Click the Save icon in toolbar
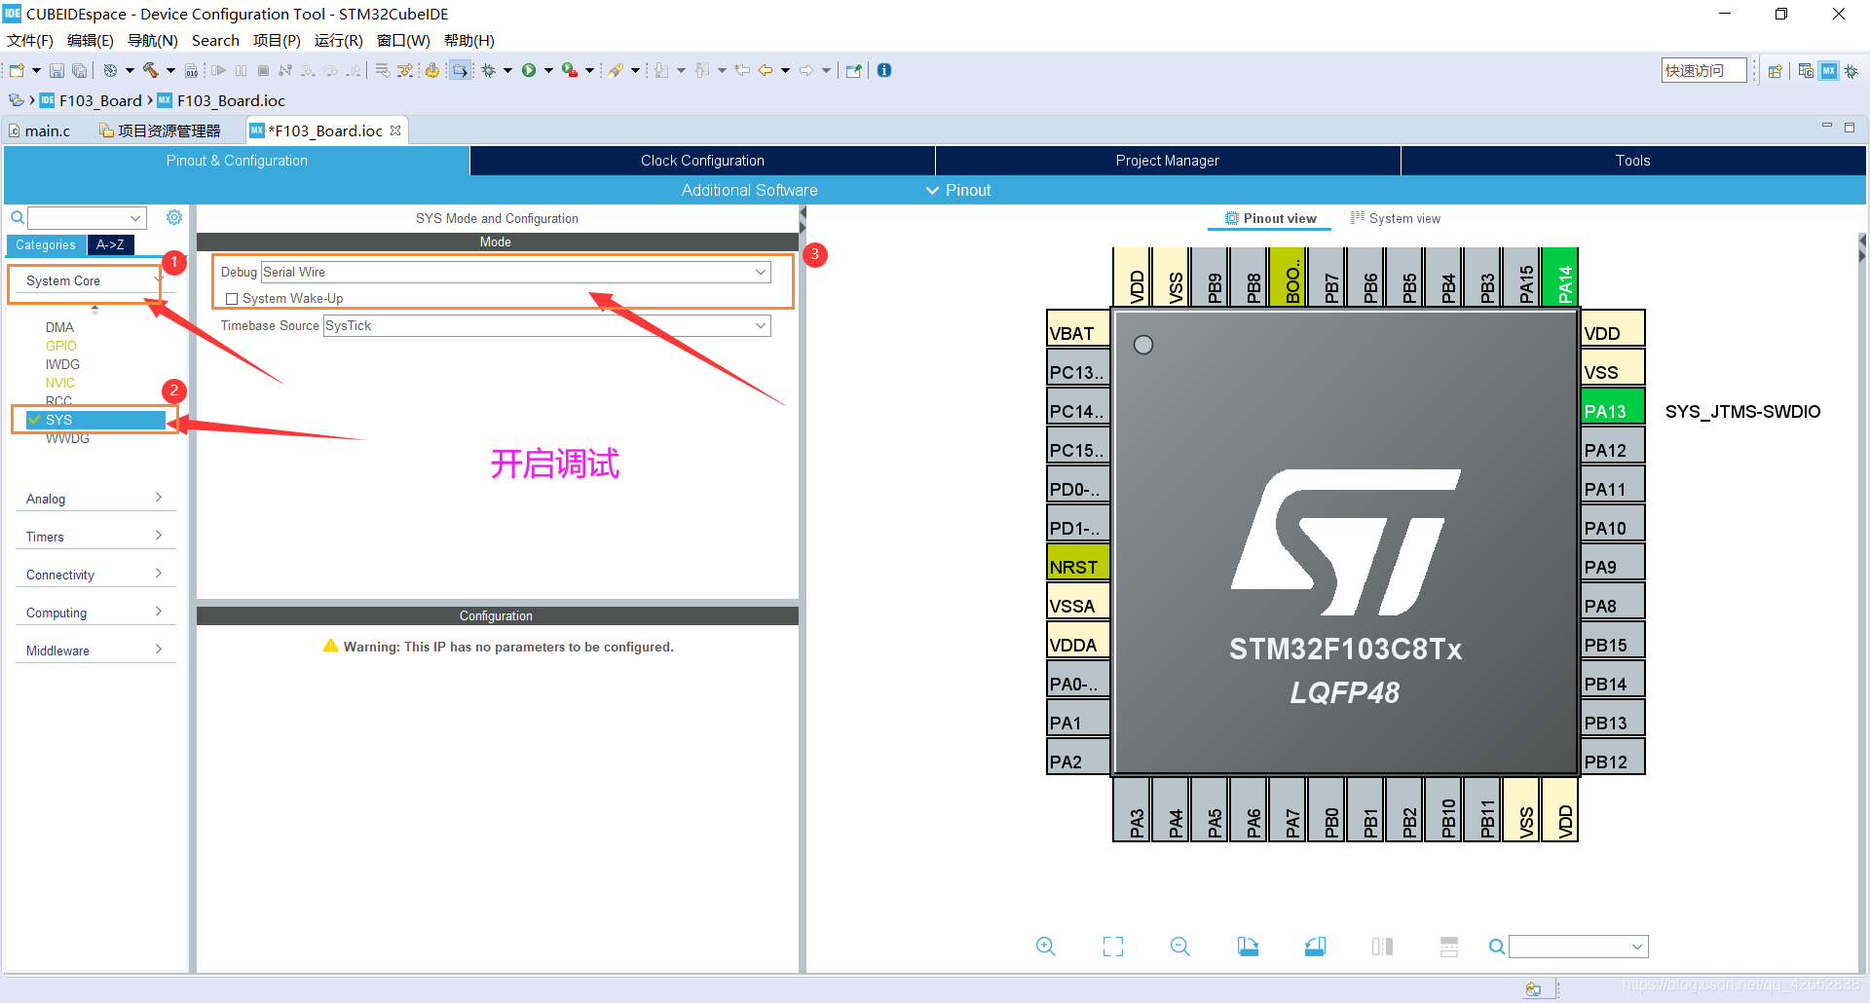Image resolution: width=1870 pixels, height=1003 pixels. point(56,70)
